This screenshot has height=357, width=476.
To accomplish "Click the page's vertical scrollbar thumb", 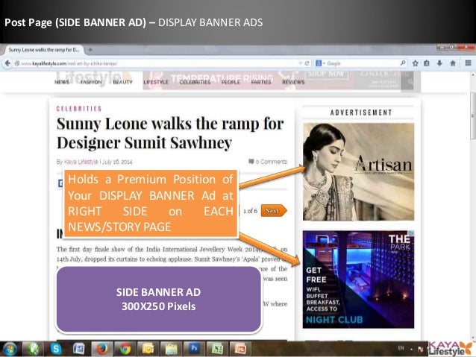I will click(x=473, y=116).
